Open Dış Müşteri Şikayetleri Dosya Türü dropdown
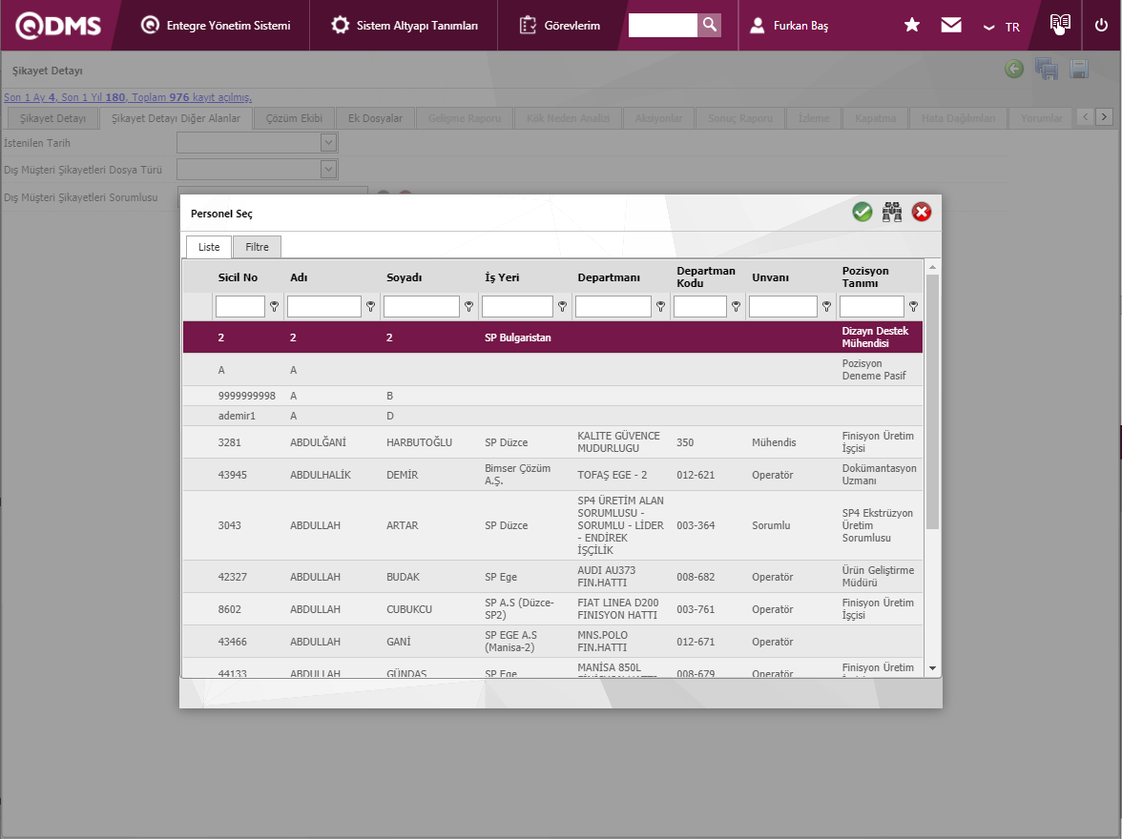The height and width of the screenshot is (839, 1122). (x=329, y=170)
